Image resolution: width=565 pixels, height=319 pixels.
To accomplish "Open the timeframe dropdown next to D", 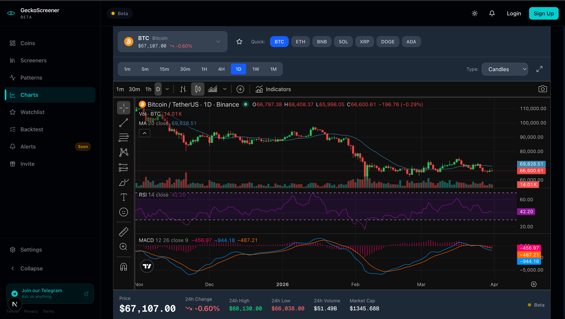I will point(167,89).
